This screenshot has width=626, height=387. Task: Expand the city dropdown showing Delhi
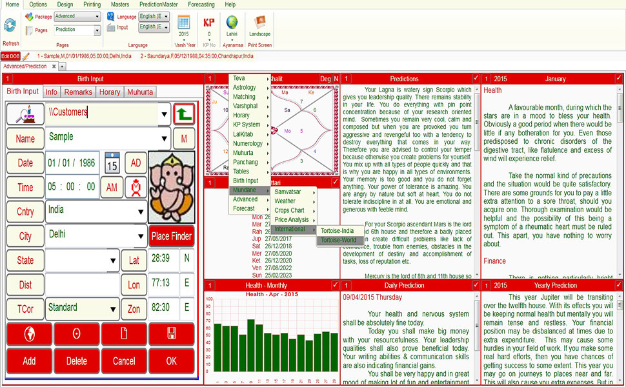click(x=141, y=236)
